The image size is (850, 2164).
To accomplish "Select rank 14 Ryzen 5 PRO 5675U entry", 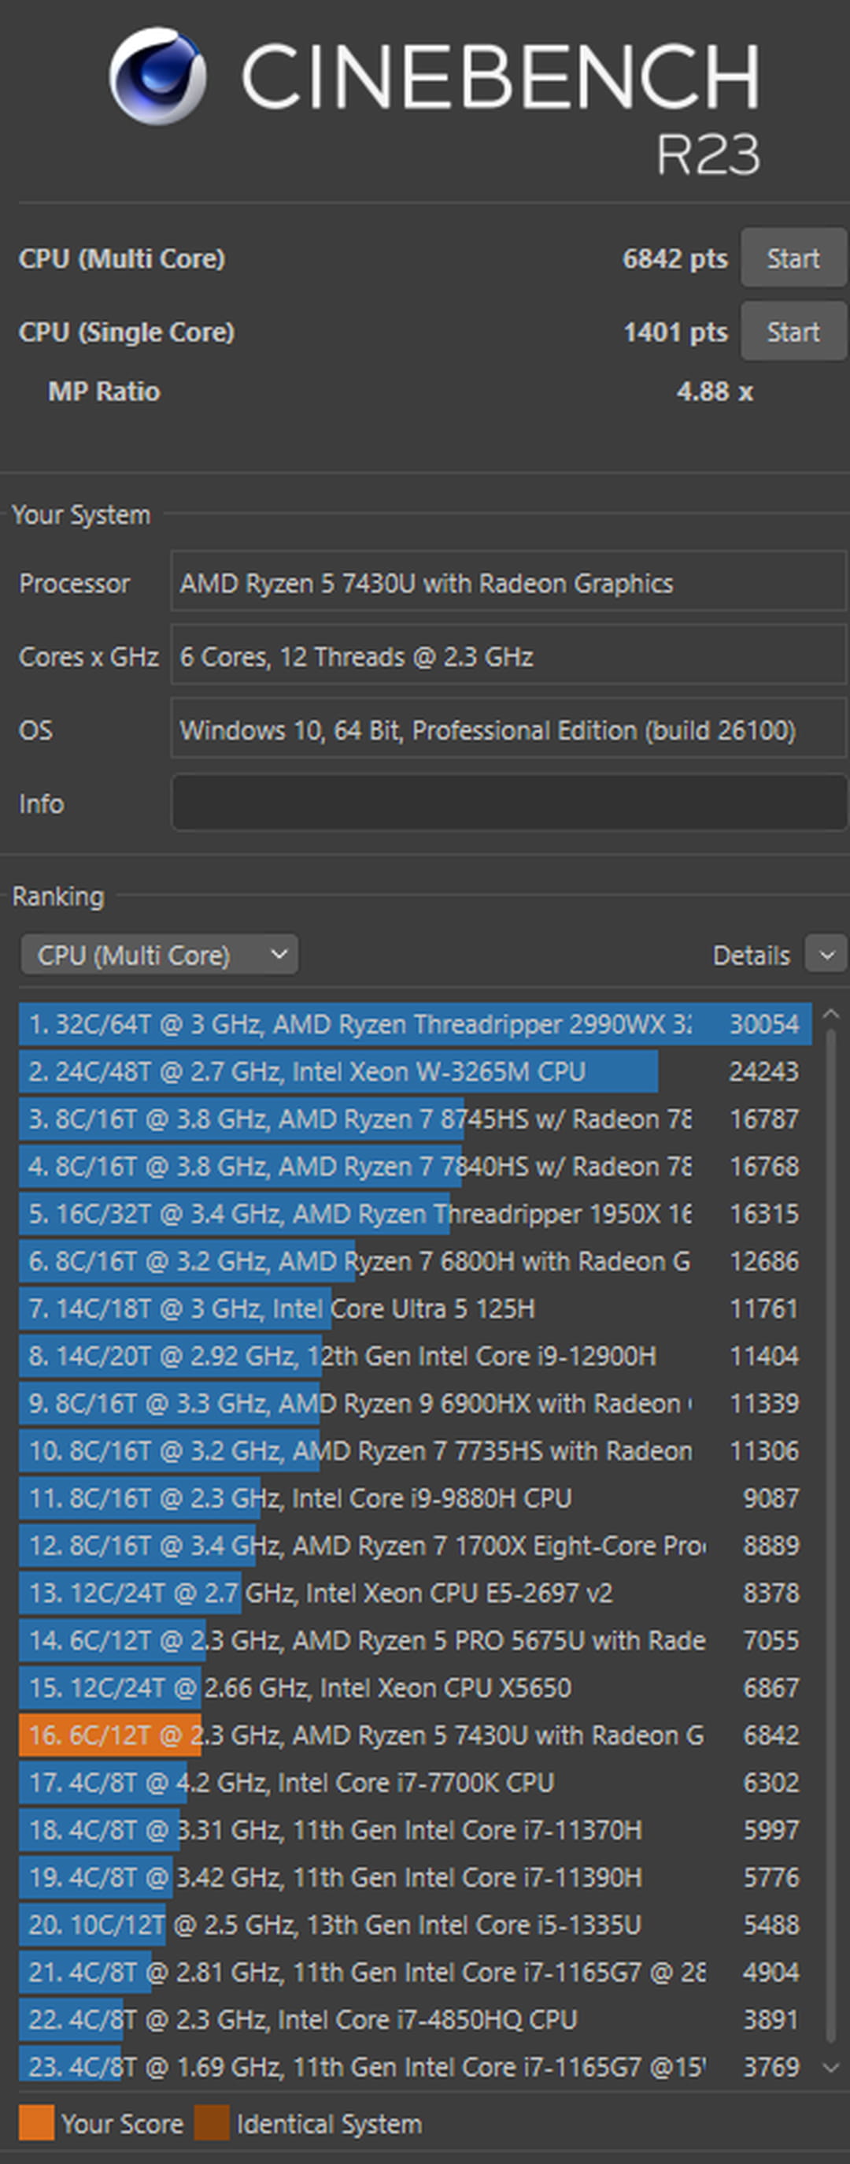I will (x=415, y=1641).
